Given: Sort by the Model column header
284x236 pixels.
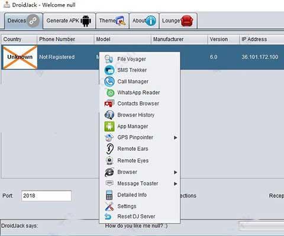Looking at the screenshot, I should [122, 39].
